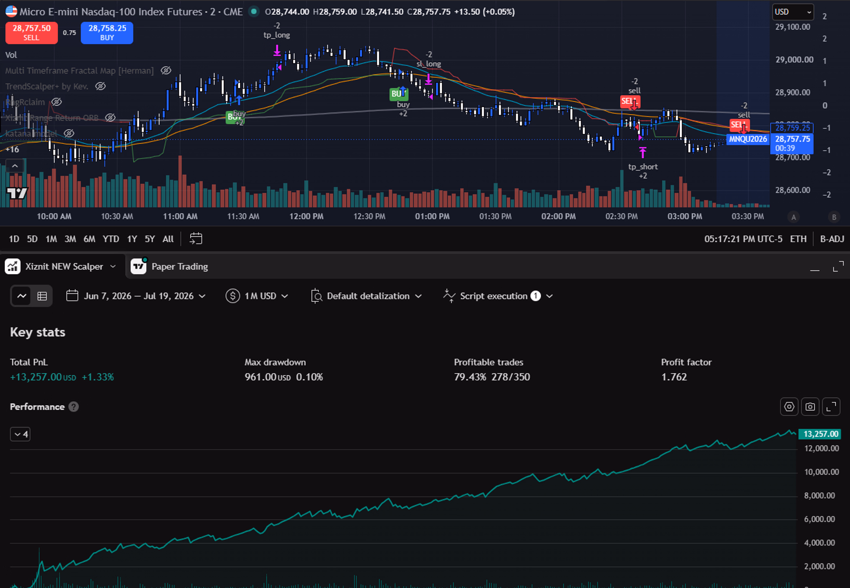850x588 pixels.
Task: Toggle B-ADJ back adjustment setting
Action: pyautogui.click(x=832, y=239)
